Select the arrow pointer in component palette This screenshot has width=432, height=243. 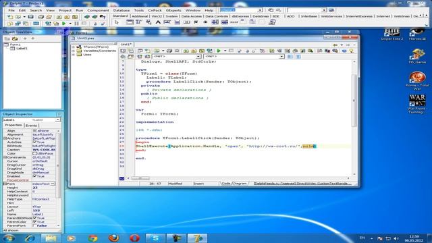tap(117, 22)
